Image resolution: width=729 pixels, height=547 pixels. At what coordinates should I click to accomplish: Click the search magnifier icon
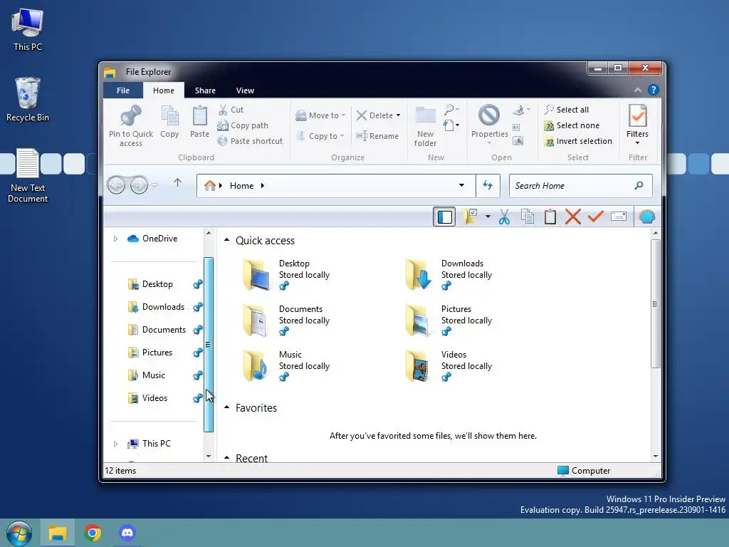point(639,186)
